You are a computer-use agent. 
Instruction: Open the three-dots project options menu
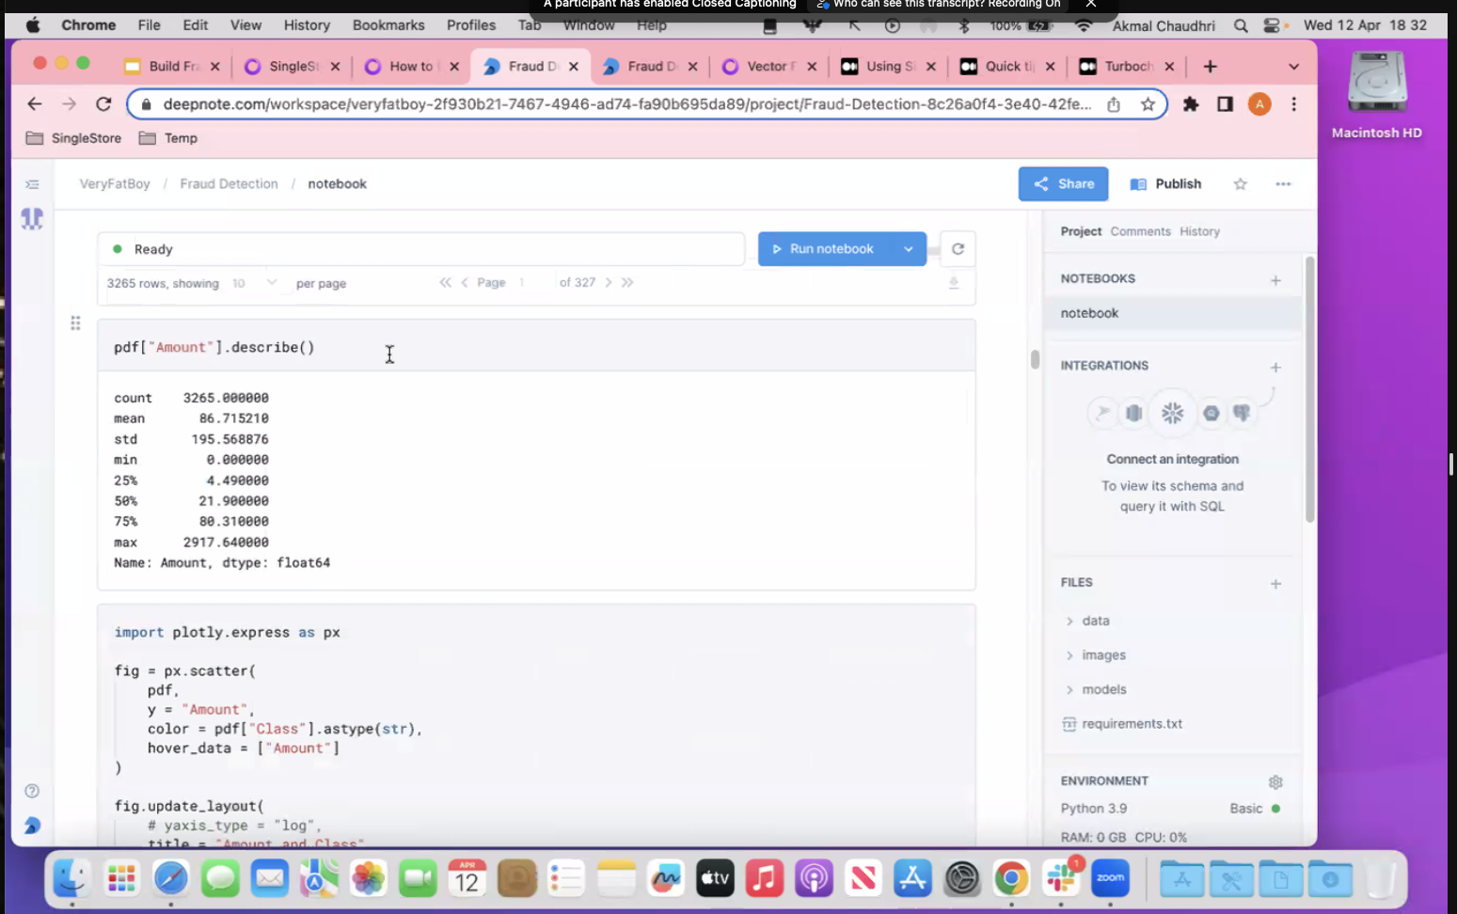click(x=1283, y=184)
